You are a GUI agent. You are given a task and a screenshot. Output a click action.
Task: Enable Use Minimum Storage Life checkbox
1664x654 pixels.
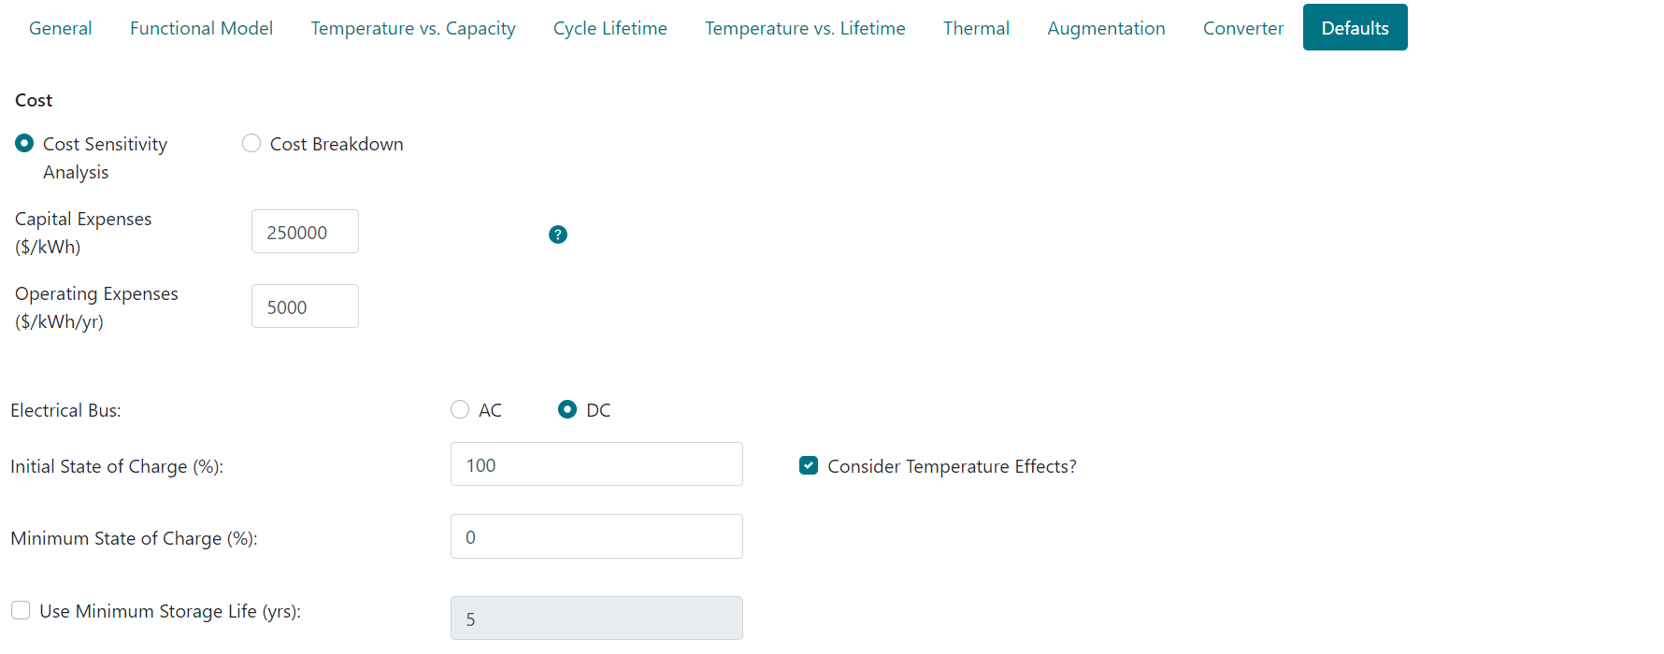click(21, 611)
